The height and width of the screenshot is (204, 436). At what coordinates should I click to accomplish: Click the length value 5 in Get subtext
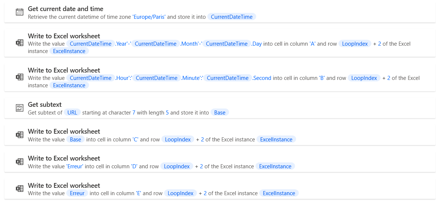coord(167,113)
